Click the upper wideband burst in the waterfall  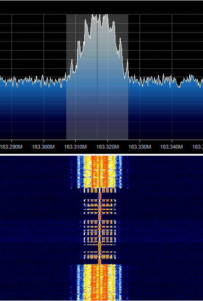pos(99,172)
